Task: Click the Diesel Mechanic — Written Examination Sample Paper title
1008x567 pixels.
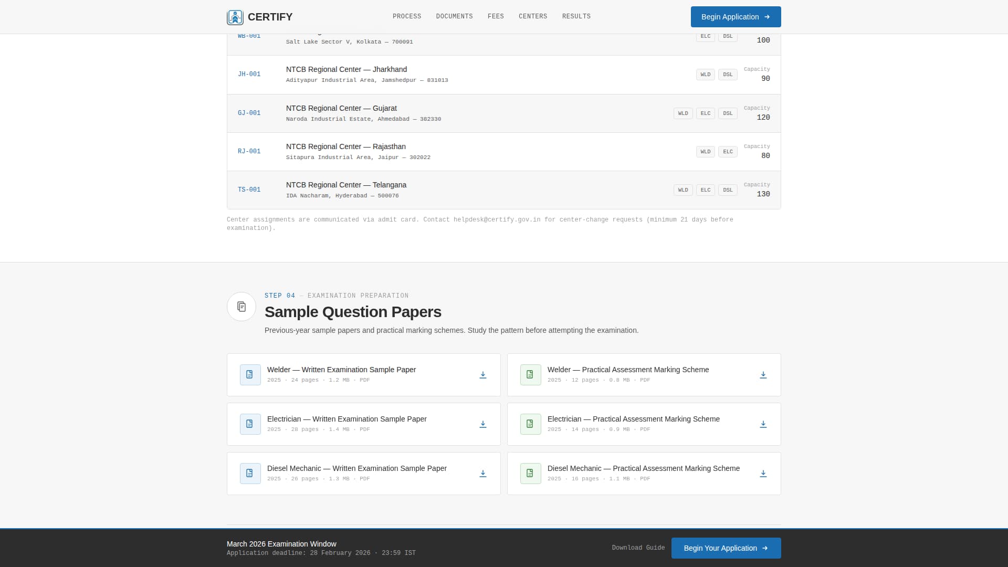Action: coord(357,468)
